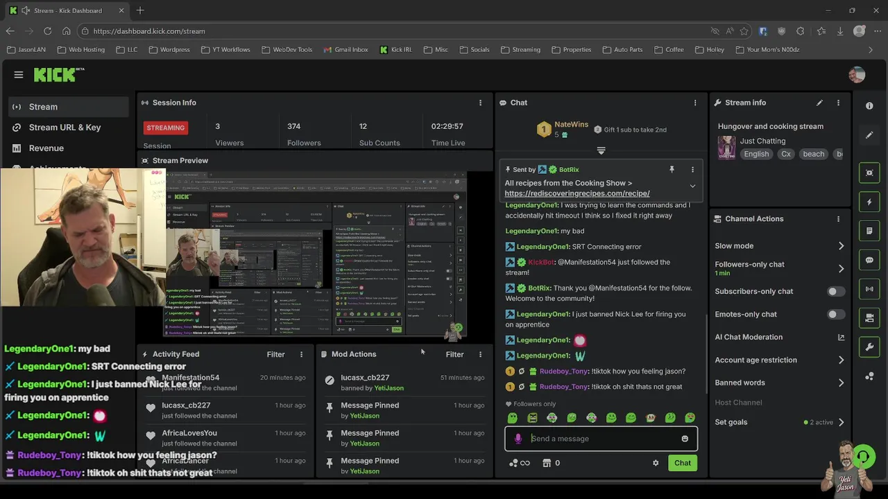This screenshot has width=888, height=499.
Task: Collapse the gift leaderboard arrow under NateWins
Action: point(601,150)
